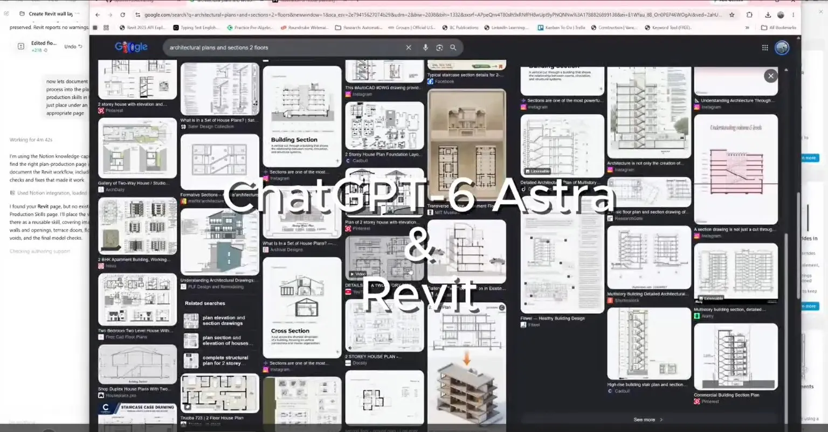Reload the Google search page
The height and width of the screenshot is (432, 828).
pos(123,15)
